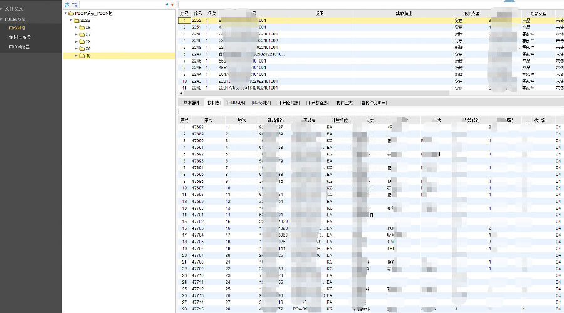Open the [PBOM表] tab

click(236, 102)
